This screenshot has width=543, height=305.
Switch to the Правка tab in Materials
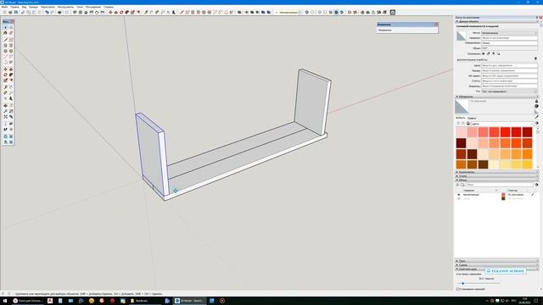click(x=472, y=118)
